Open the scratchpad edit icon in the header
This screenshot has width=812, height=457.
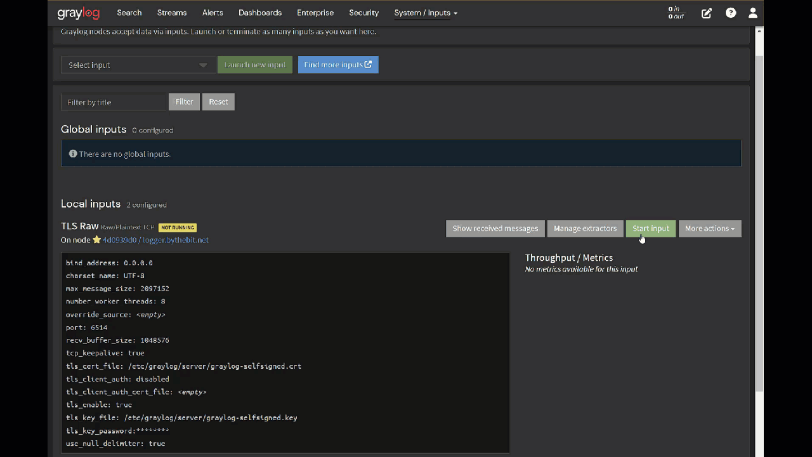pyautogui.click(x=707, y=13)
